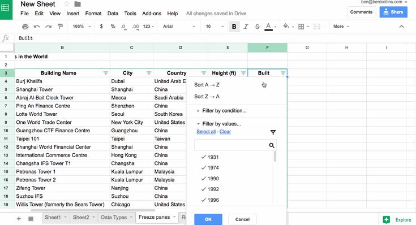416x225 pixels.
Task: Open the Format menu
Action: (x=93, y=14)
